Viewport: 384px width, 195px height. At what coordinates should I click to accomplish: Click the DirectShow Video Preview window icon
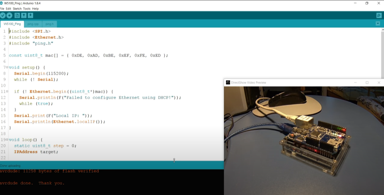228,82
